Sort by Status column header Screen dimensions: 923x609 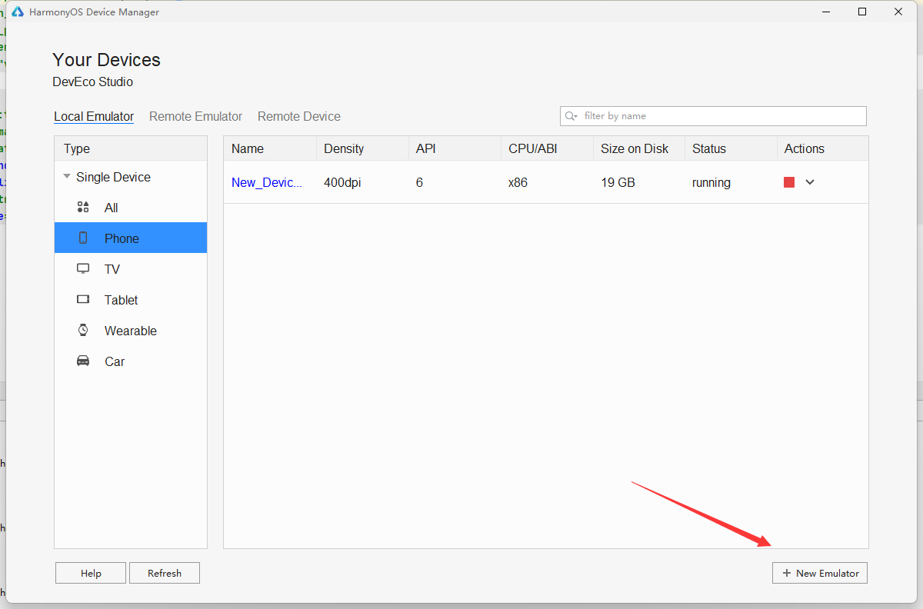731,148
